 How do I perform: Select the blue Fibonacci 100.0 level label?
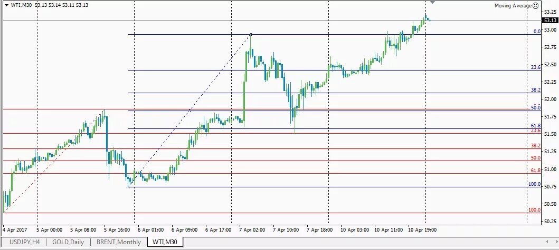(x=534, y=184)
